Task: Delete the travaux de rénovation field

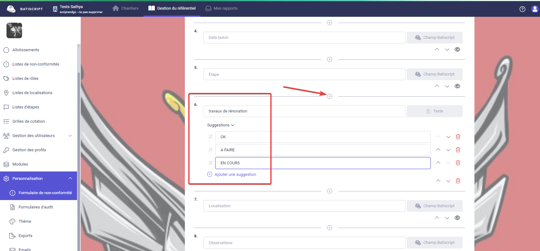Action: pyautogui.click(x=458, y=181)
